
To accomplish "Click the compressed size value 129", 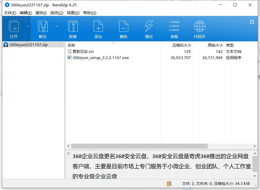I will pos(187,51).
